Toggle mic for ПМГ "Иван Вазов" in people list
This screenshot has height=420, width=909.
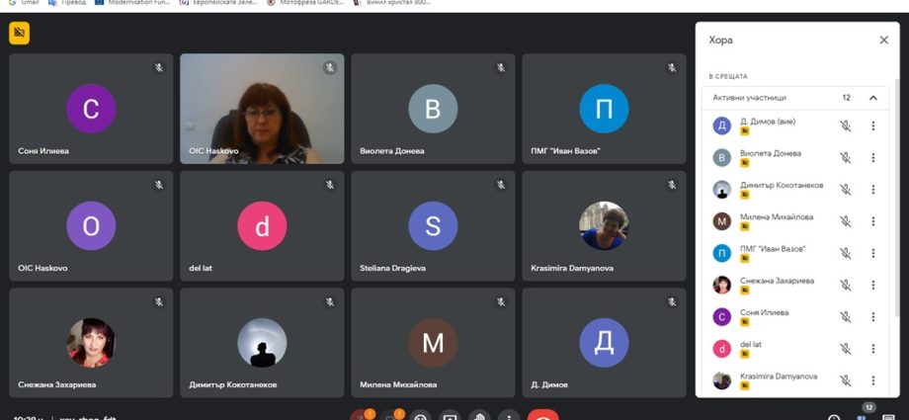845,254
